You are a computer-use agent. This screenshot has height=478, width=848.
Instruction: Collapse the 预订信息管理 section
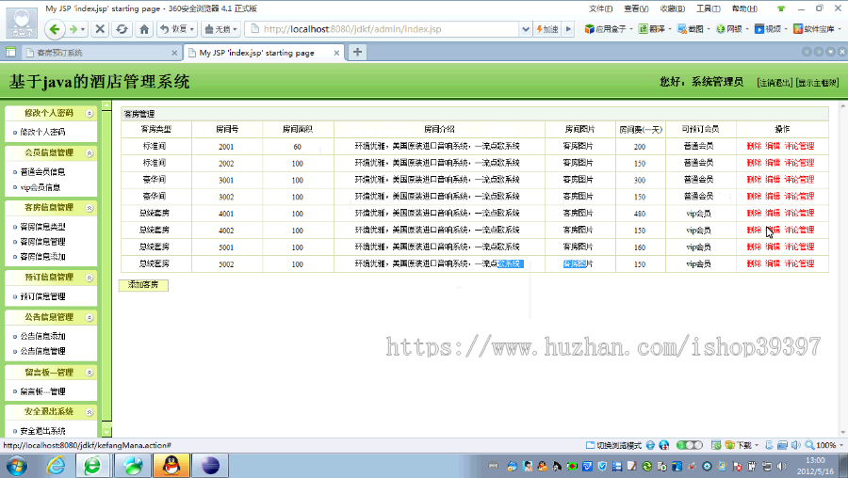click(x=90, y=278)
